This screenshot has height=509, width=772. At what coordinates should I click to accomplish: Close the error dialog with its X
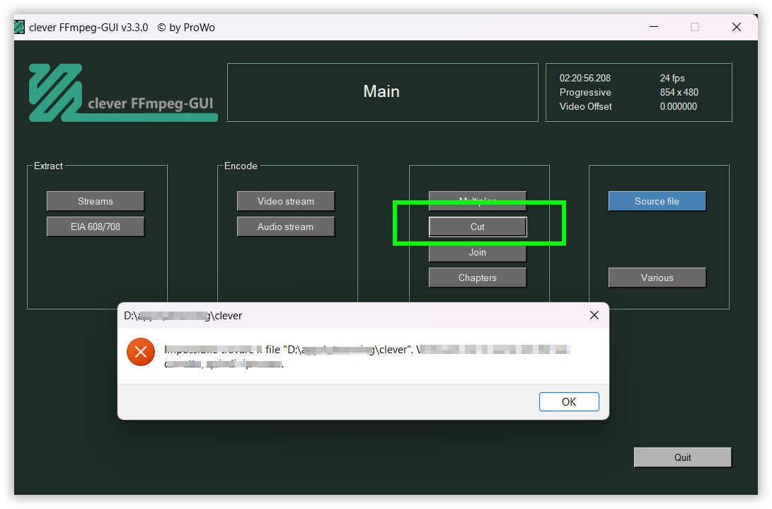point(594,315)
